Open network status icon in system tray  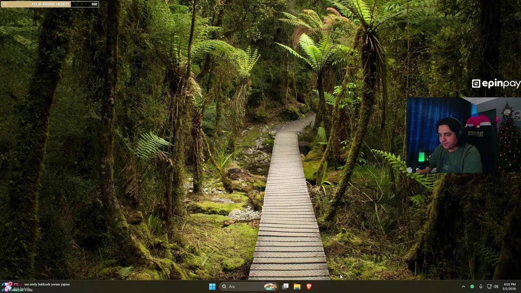point(489,286)
